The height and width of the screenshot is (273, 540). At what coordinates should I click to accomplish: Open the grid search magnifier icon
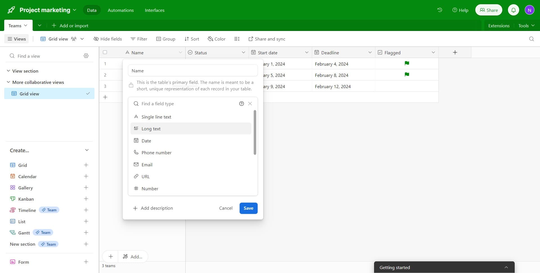click(531, 39)
